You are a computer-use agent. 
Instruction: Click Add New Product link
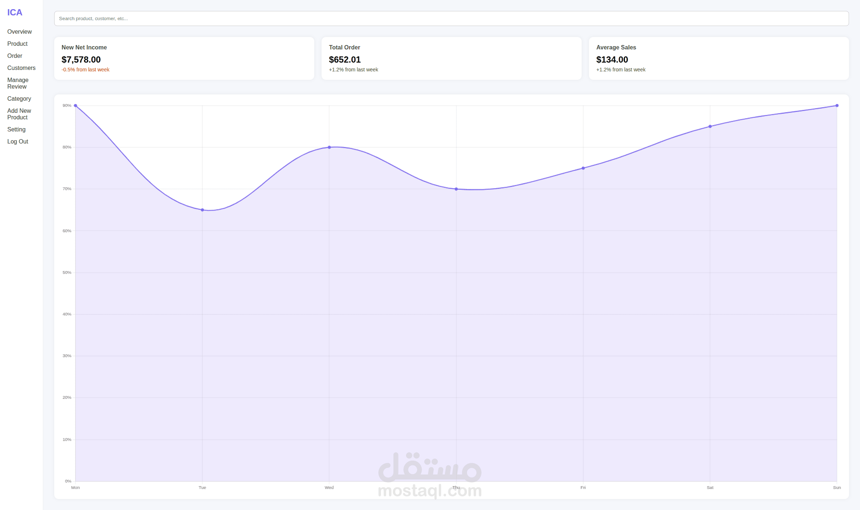click(x=19, y=114)
